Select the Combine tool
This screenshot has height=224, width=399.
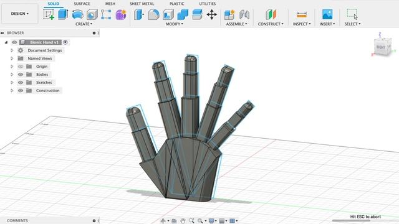point(183,14)
